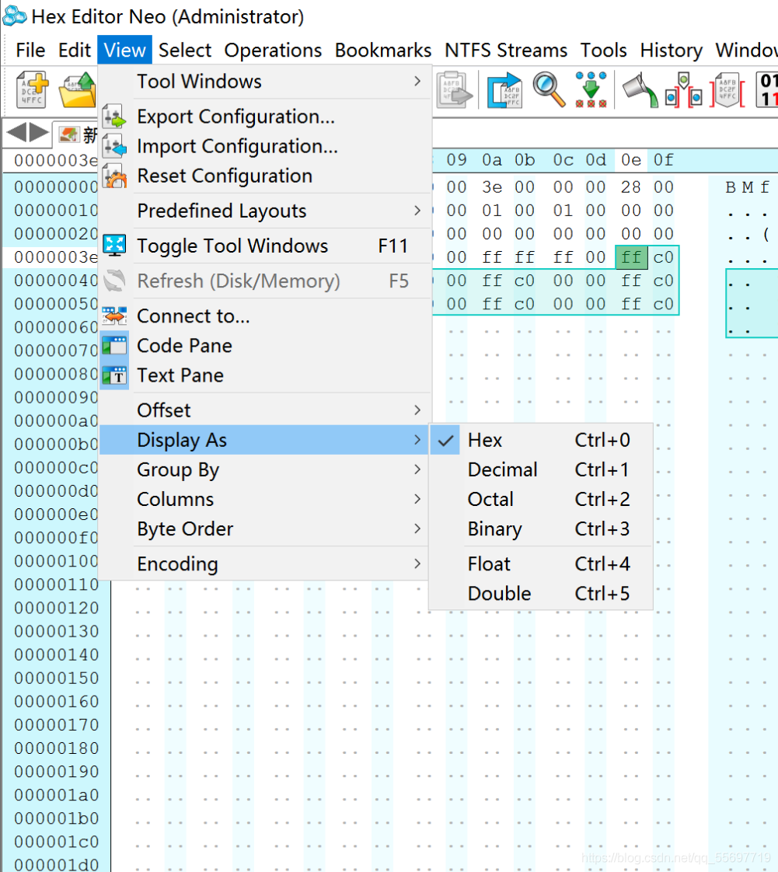Screen dimensions: 778x872
Task: Choose Reset Configuration
Action: coord(265,176)
